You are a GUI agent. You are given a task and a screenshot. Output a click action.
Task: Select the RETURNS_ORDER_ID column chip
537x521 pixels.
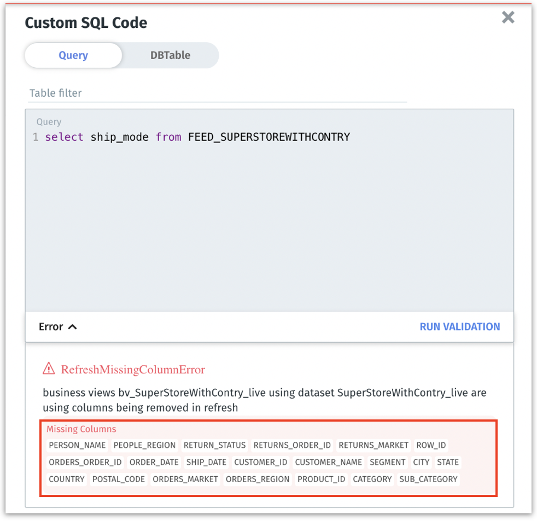click(x=292, y=445)
